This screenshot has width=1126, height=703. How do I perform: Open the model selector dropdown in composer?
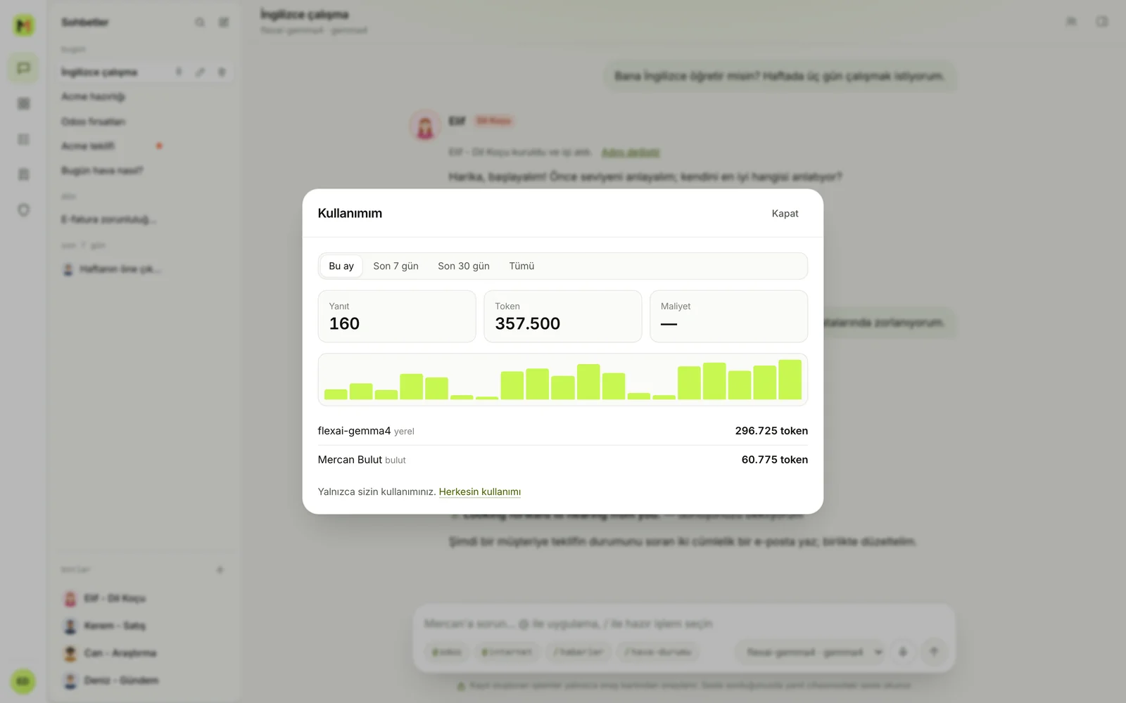(x=812, y=652)
